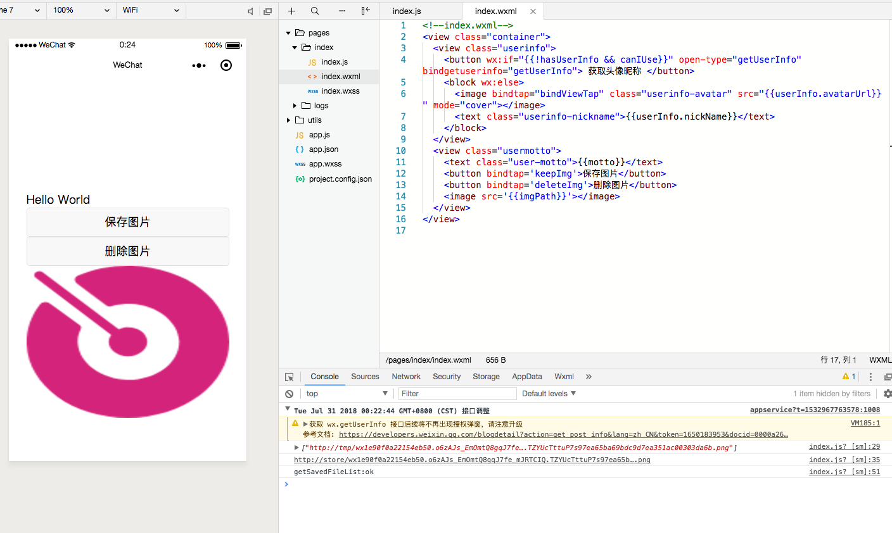This screenshot has width=892, height=533.
Task: Open the devtools three-dot menu
Action: [870, 377]
